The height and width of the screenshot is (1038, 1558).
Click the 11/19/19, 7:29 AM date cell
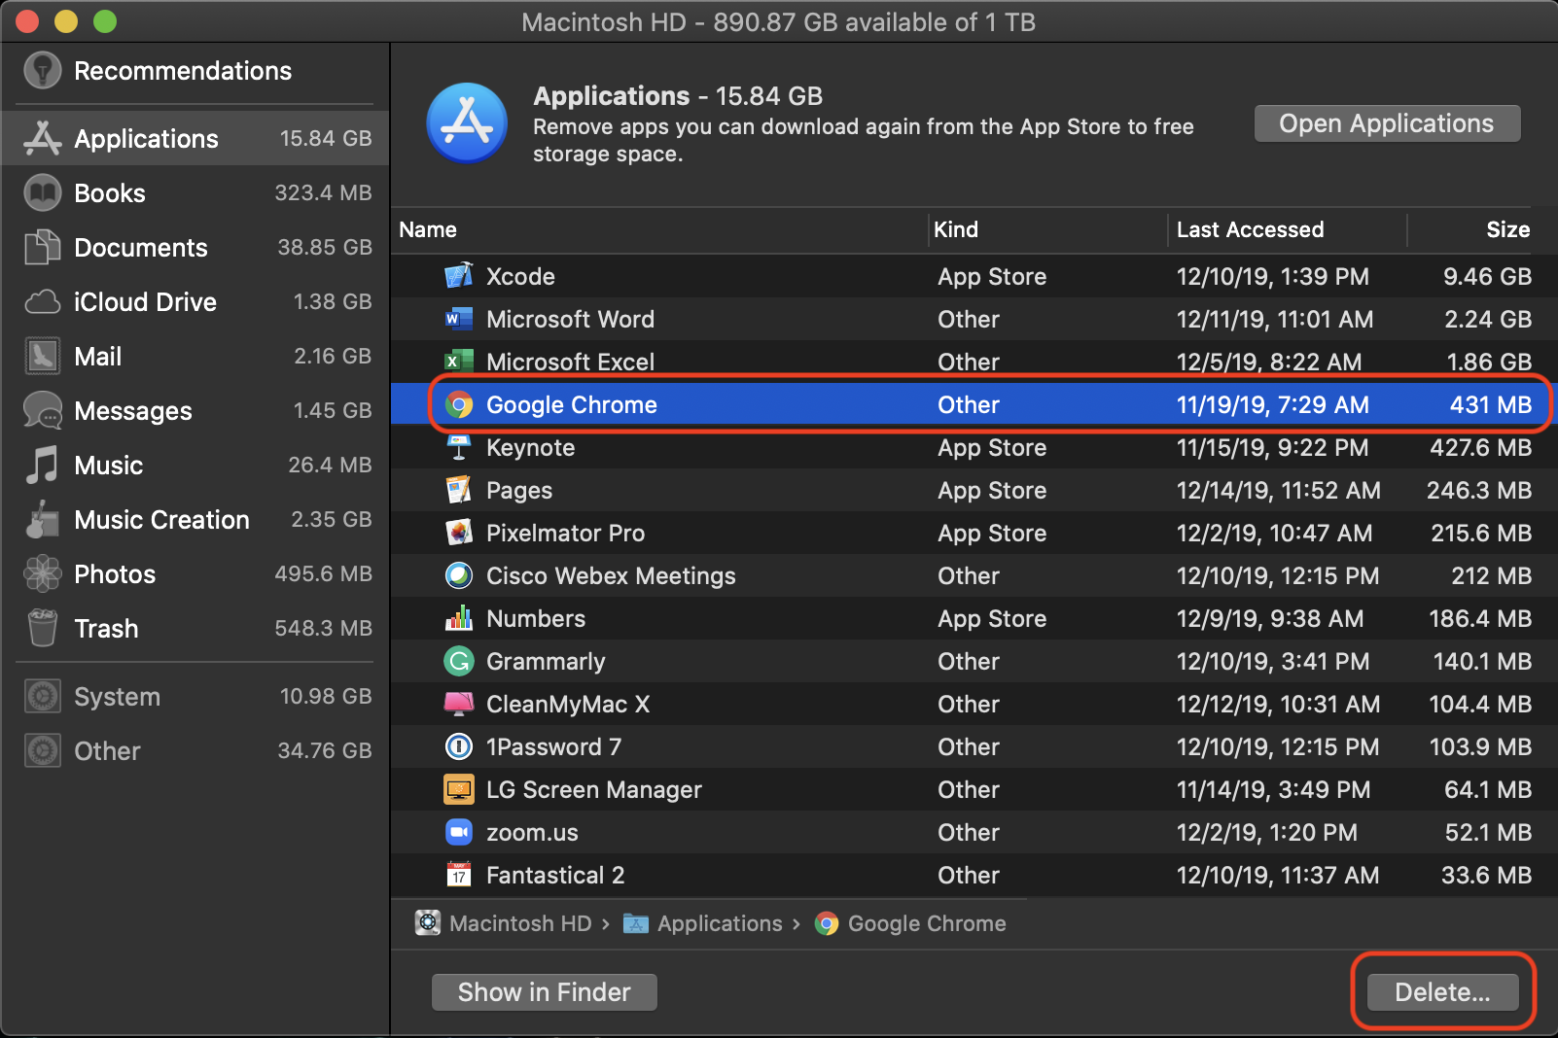(1273, 404)
